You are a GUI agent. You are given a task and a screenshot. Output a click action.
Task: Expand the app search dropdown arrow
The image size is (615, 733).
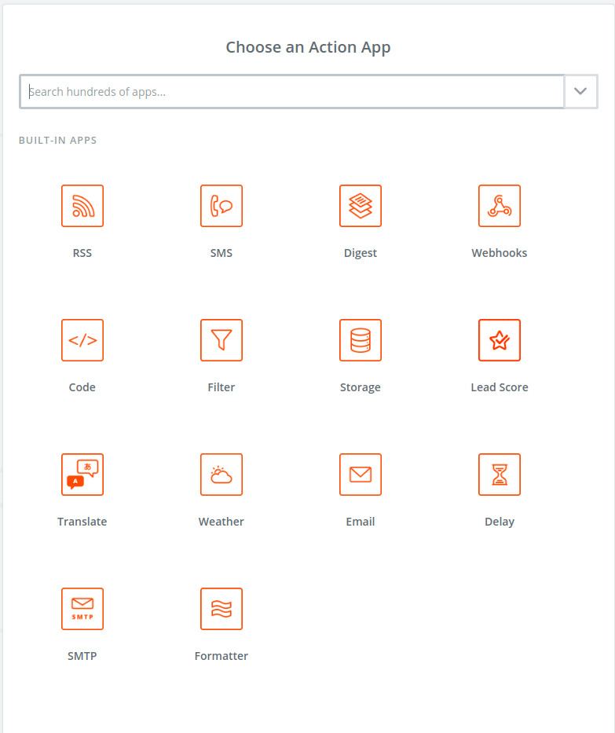580,91
